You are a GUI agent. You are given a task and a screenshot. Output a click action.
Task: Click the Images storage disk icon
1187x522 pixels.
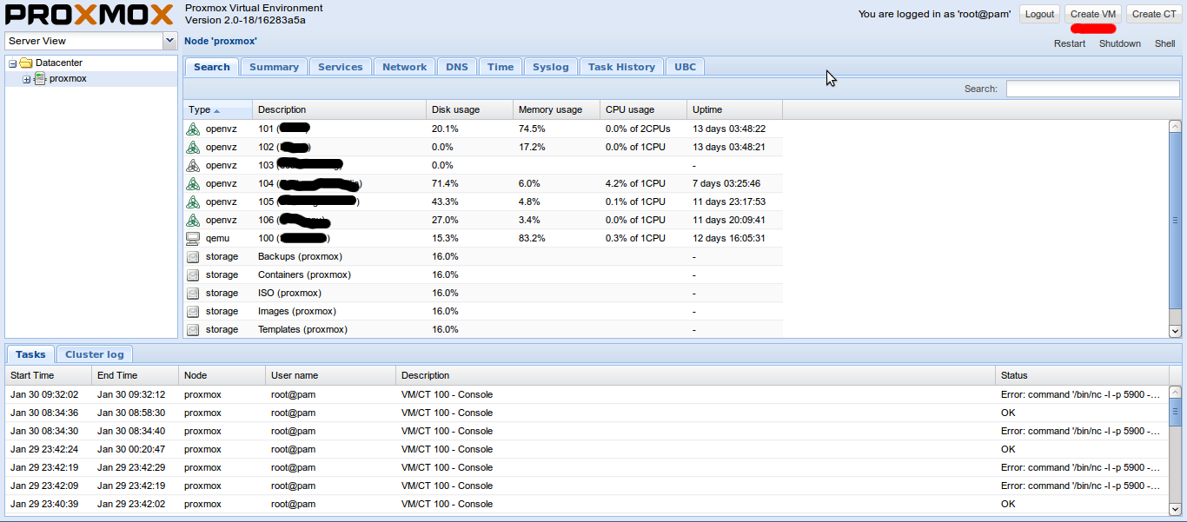point(193,312)
